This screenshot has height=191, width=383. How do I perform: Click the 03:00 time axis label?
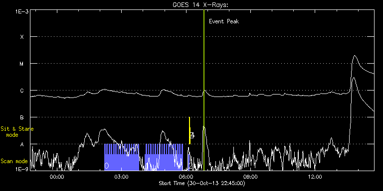[x=121, y=177]
